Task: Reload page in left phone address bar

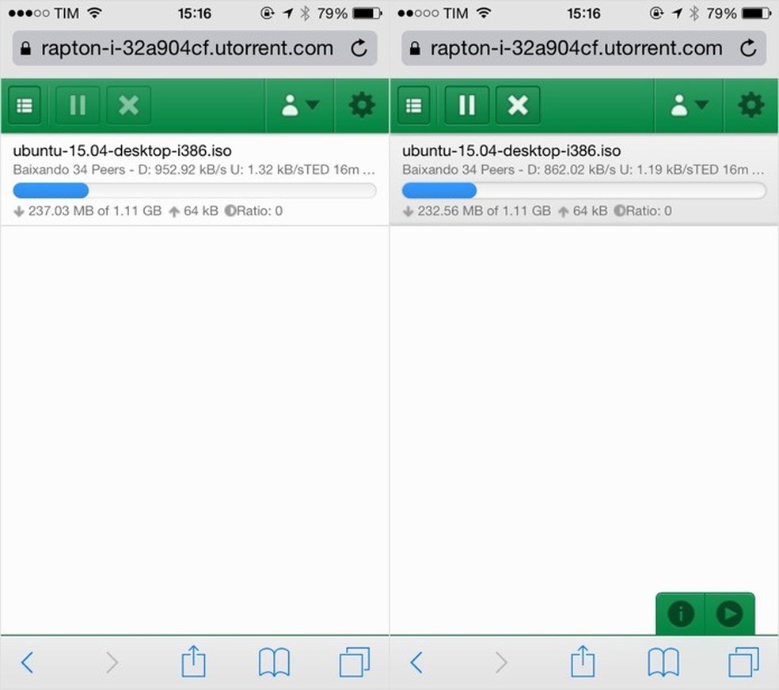Action: click(x=359, y=48)
